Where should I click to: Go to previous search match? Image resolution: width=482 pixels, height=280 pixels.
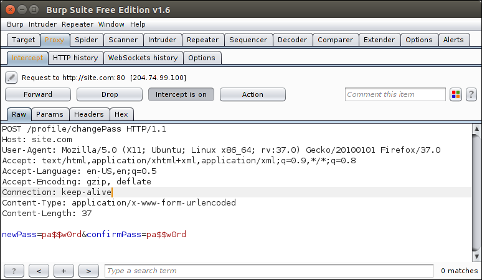coord(39,271)
